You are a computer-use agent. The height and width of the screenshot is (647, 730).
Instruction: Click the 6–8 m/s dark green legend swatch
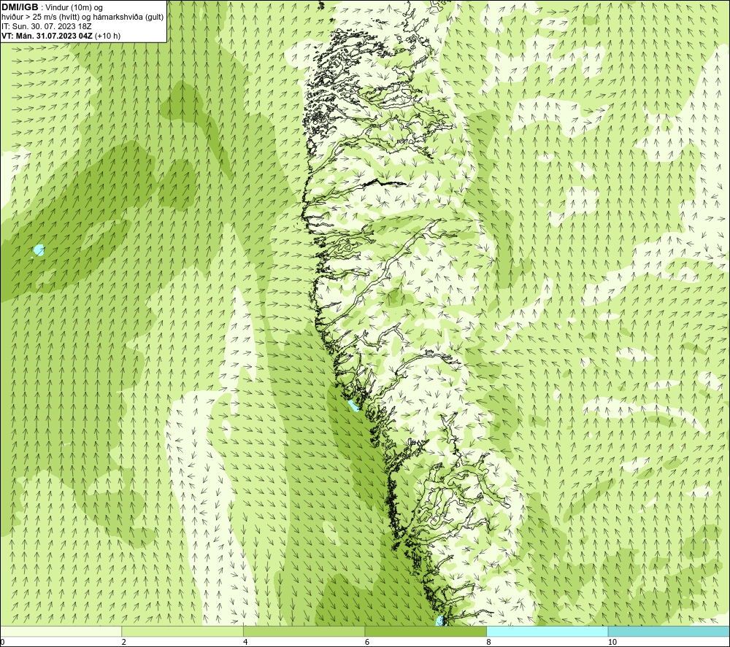pos(426,631)
